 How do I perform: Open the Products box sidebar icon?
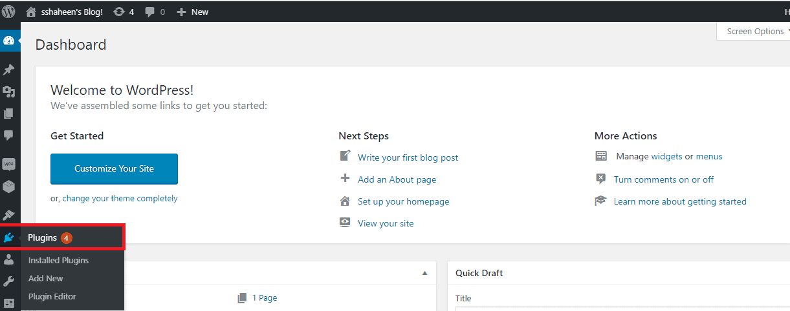click(x=9, y=186)
